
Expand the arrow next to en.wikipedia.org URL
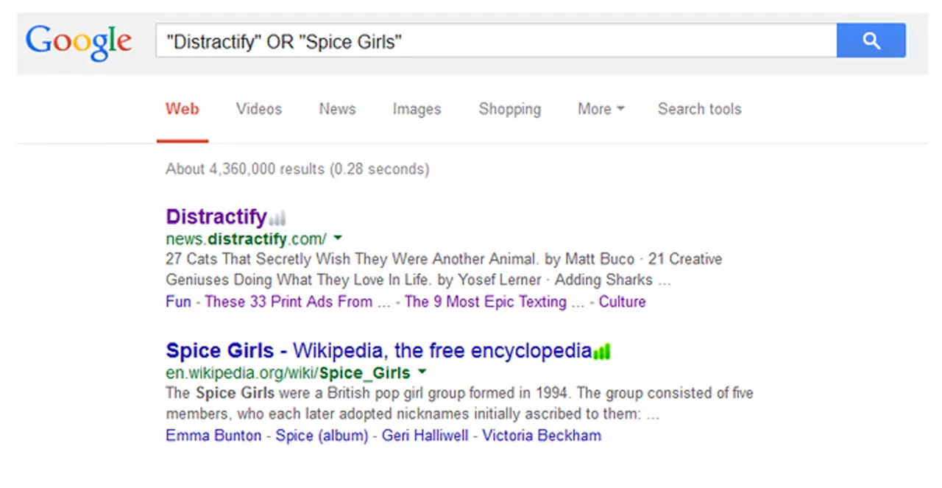(x=422, y=372)
